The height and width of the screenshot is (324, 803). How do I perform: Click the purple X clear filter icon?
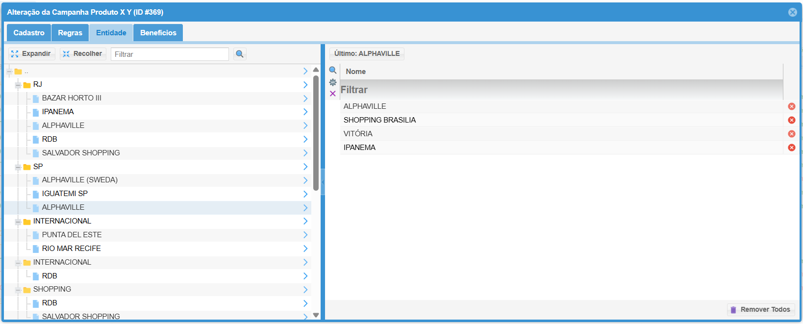click(333, 94)
